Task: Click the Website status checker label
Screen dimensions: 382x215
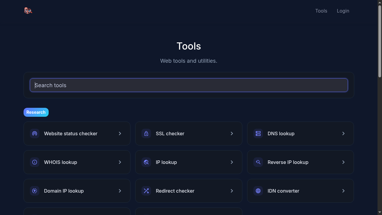Action: [71, 133]
